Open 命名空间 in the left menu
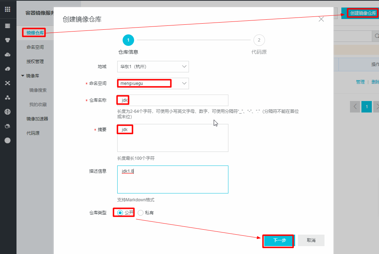379x254 pixels. pos(35,47)
